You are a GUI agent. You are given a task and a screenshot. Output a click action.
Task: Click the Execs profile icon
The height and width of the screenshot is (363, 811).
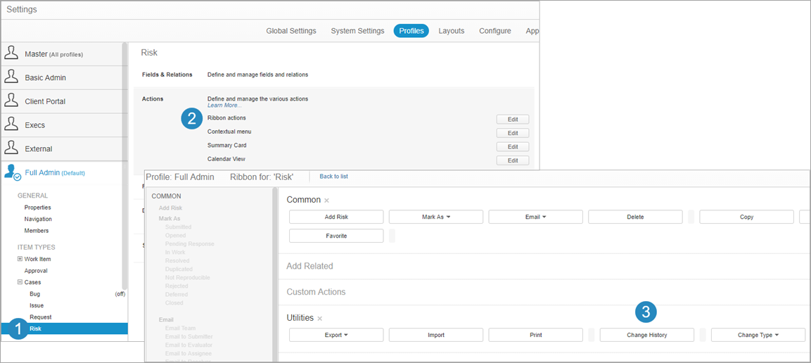(x=11, y=125)
